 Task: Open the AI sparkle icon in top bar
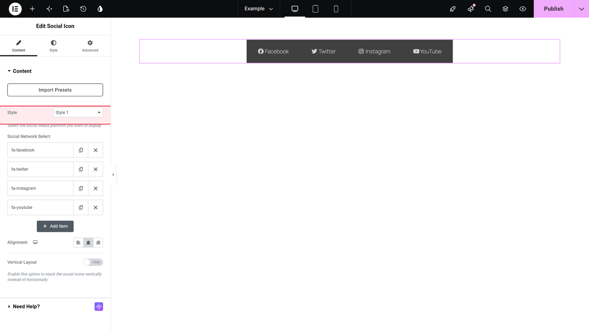49,9
